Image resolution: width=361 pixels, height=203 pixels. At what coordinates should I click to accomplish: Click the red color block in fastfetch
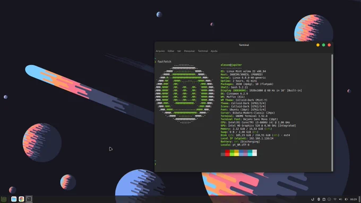227,153
